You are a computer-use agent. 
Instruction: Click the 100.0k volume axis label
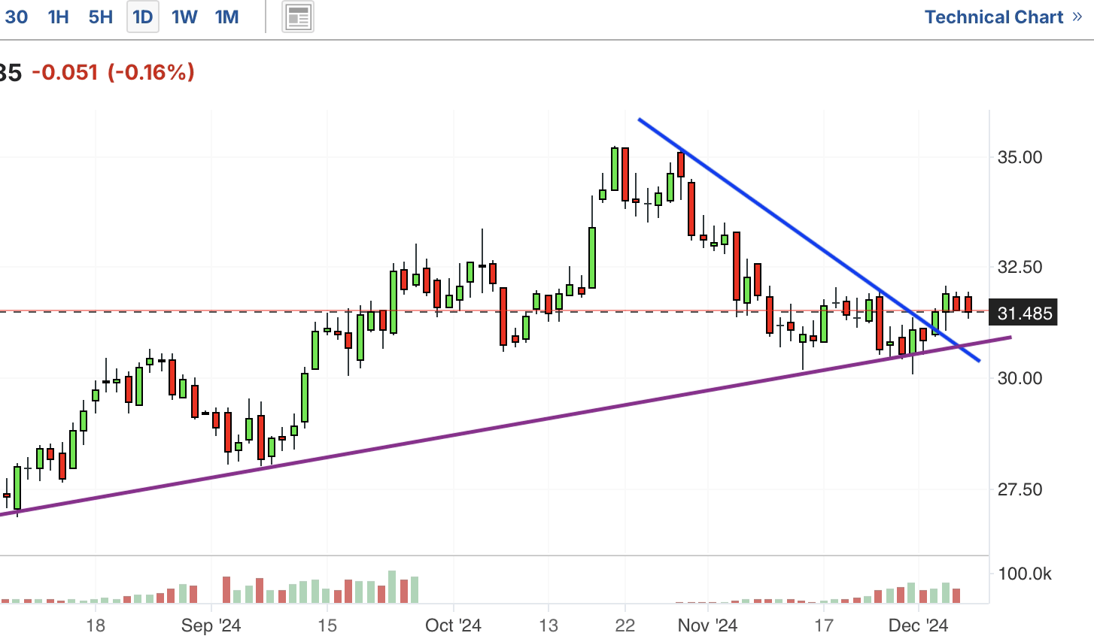(1025, 574)
